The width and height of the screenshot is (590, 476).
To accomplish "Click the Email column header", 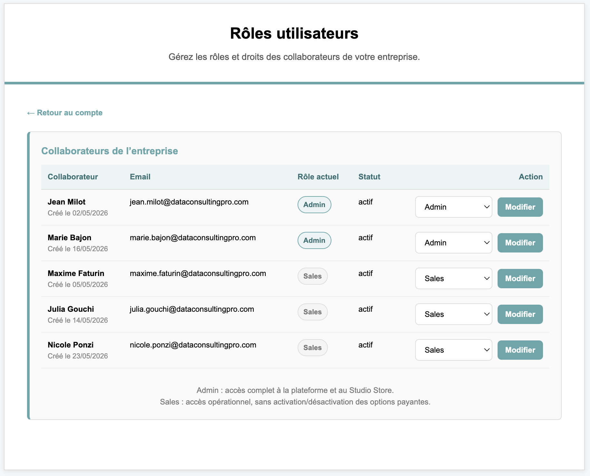I will click(140, 177).
